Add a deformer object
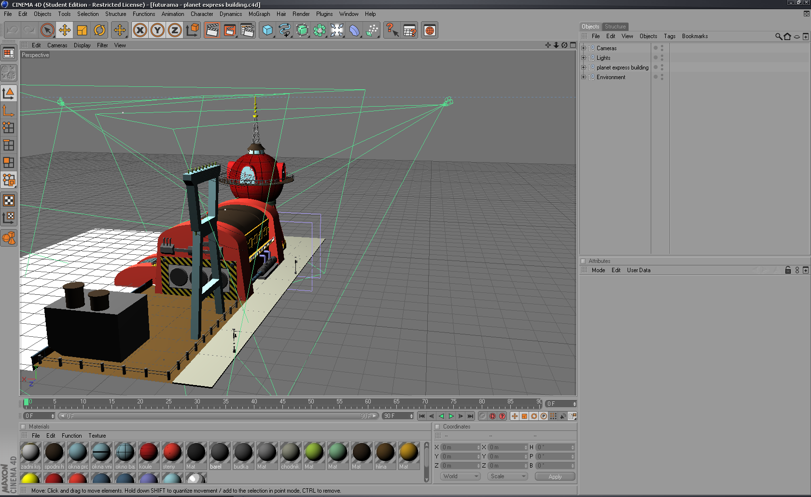 click(x=354, y=30)
